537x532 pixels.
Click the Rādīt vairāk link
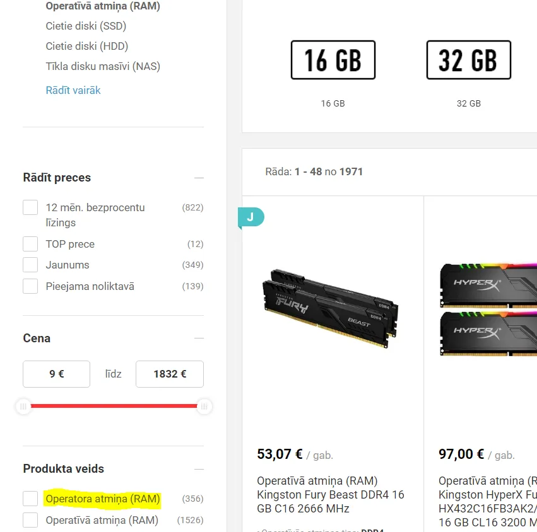pos(73,90)
